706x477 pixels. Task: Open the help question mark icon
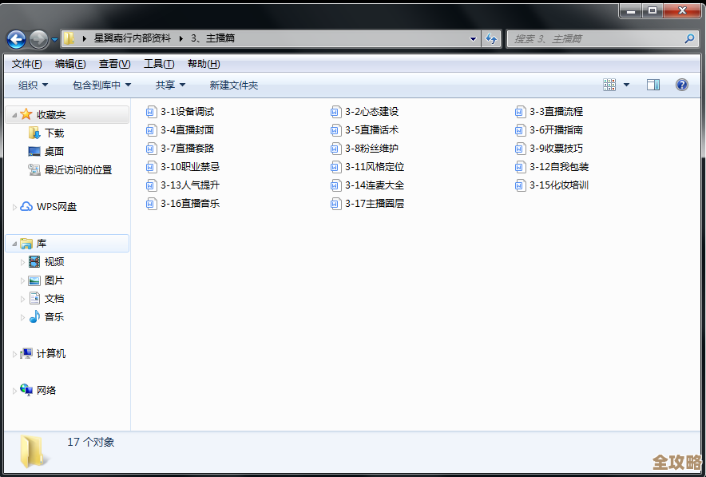681,85
